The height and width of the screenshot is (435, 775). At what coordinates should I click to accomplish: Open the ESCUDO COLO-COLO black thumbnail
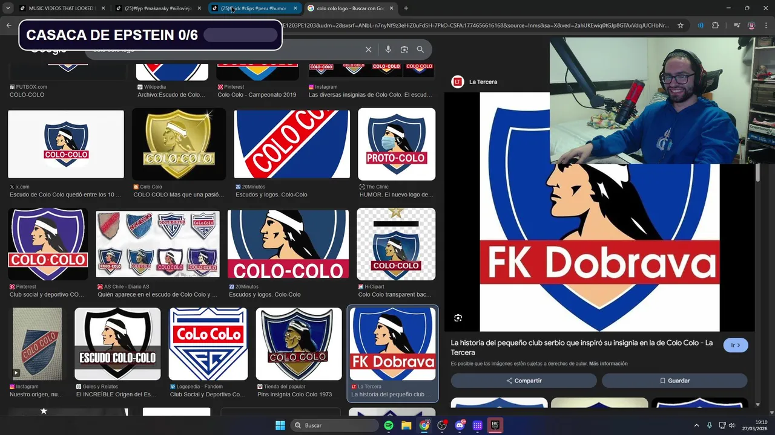(x=117, y=344)
